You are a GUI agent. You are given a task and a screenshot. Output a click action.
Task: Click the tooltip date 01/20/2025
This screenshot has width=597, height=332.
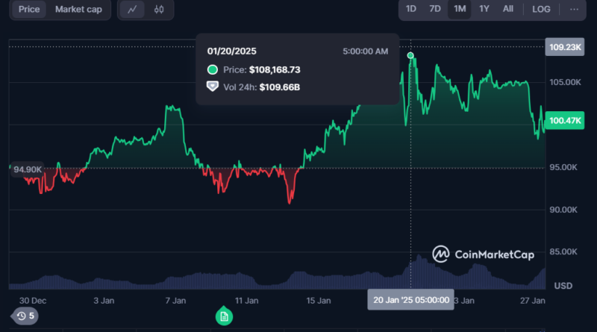click(x=231, y=51)
